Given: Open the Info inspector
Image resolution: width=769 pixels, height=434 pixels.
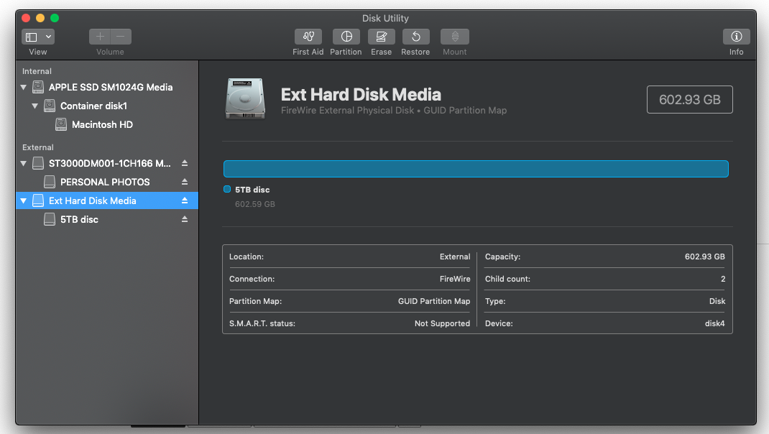Looking at the screenshot, I should [x=736, y=37].
